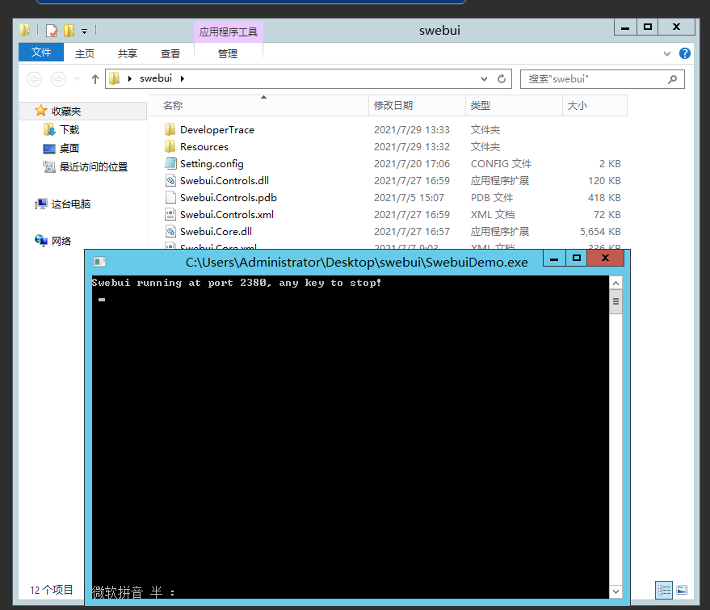710x610 pixels.
Task: Expand the breadcrumb arrow after swebui
Action: coord(183,79)
